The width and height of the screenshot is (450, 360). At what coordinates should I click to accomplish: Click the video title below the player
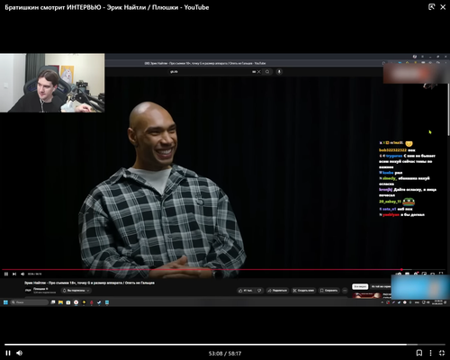tap(89, 283)
